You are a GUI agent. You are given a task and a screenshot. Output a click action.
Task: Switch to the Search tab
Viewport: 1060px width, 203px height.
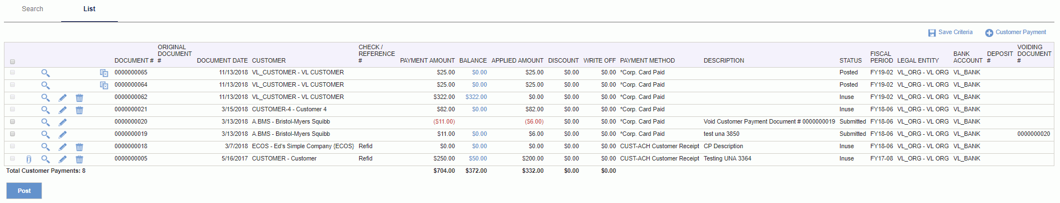click(x=33, y=9)
